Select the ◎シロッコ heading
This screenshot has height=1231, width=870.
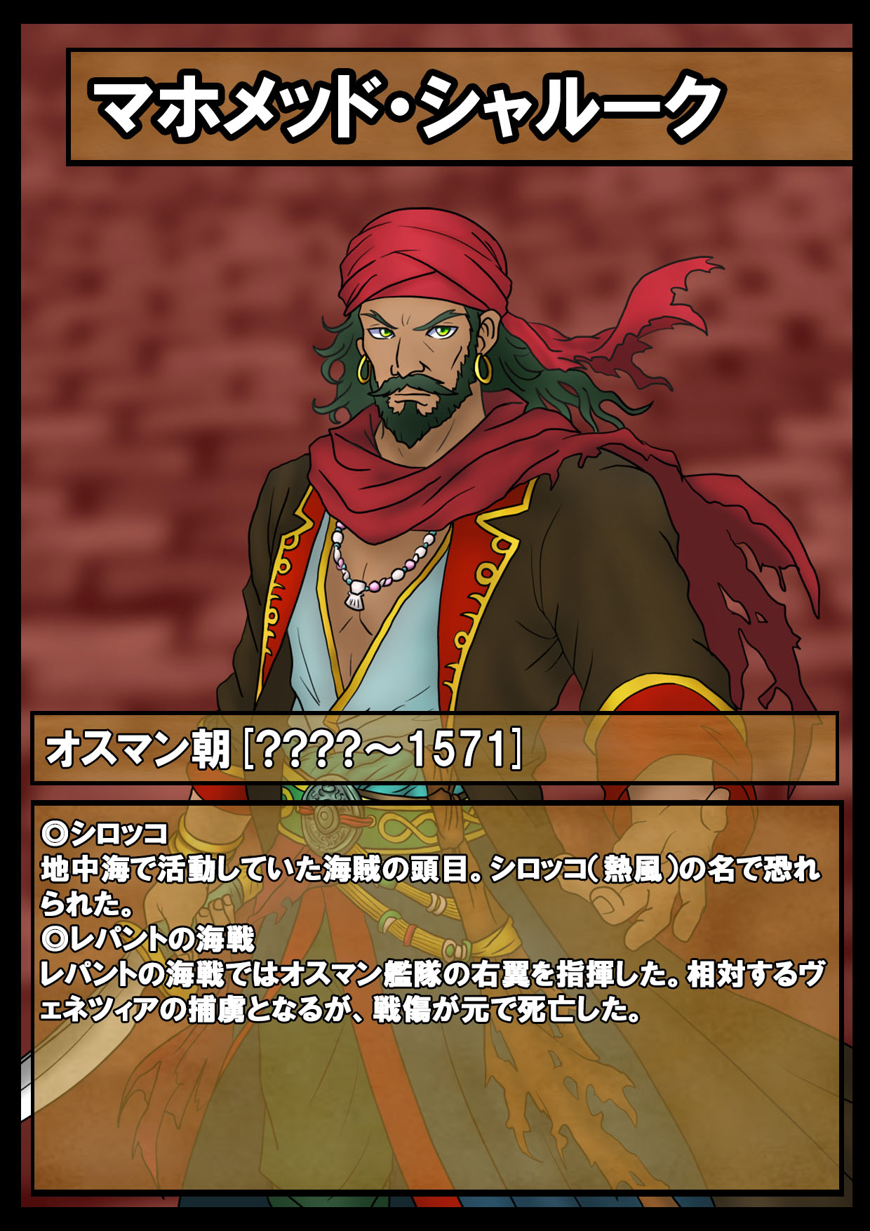coord(105,833)
